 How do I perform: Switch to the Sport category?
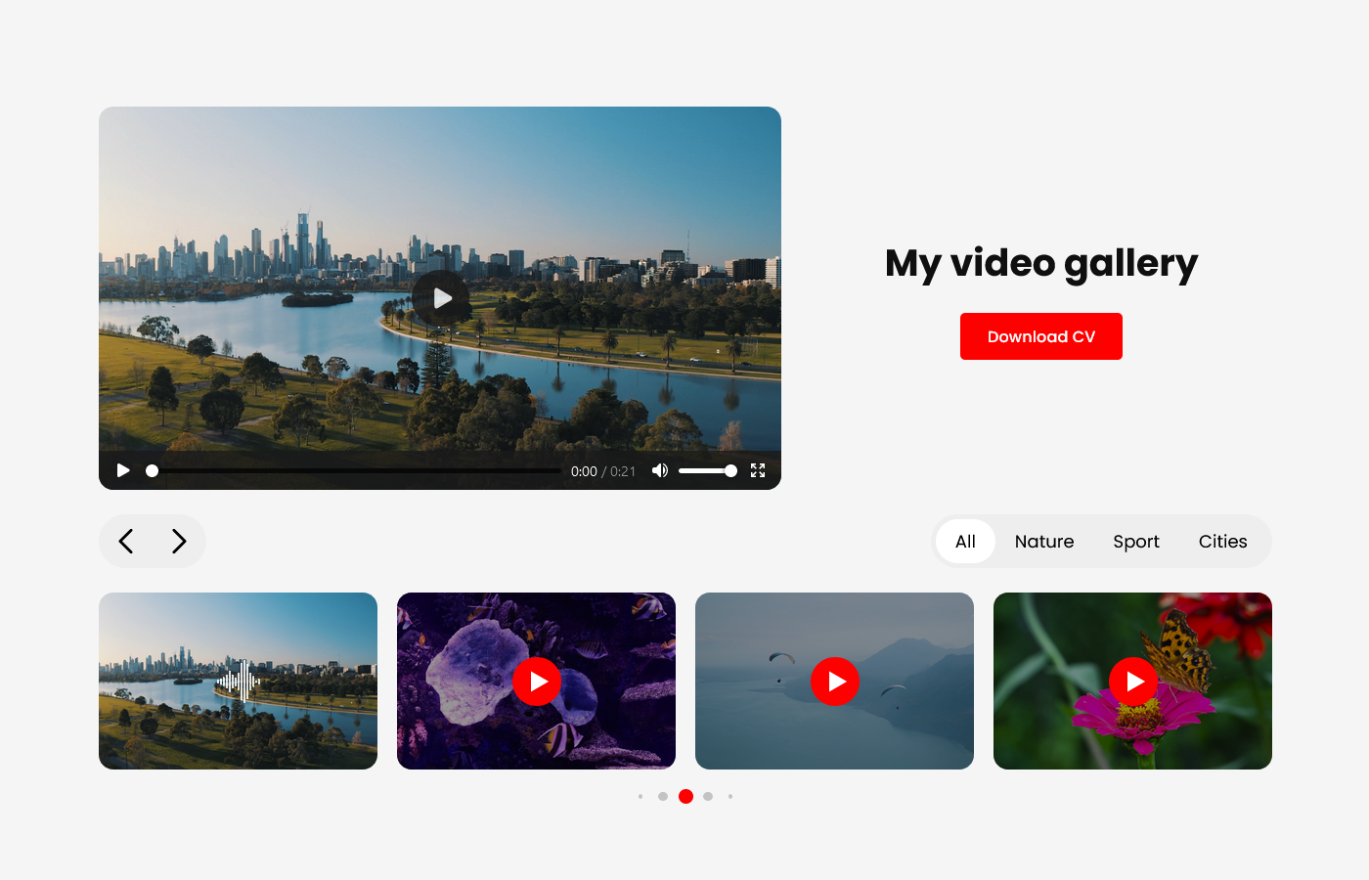[1136, 542]
